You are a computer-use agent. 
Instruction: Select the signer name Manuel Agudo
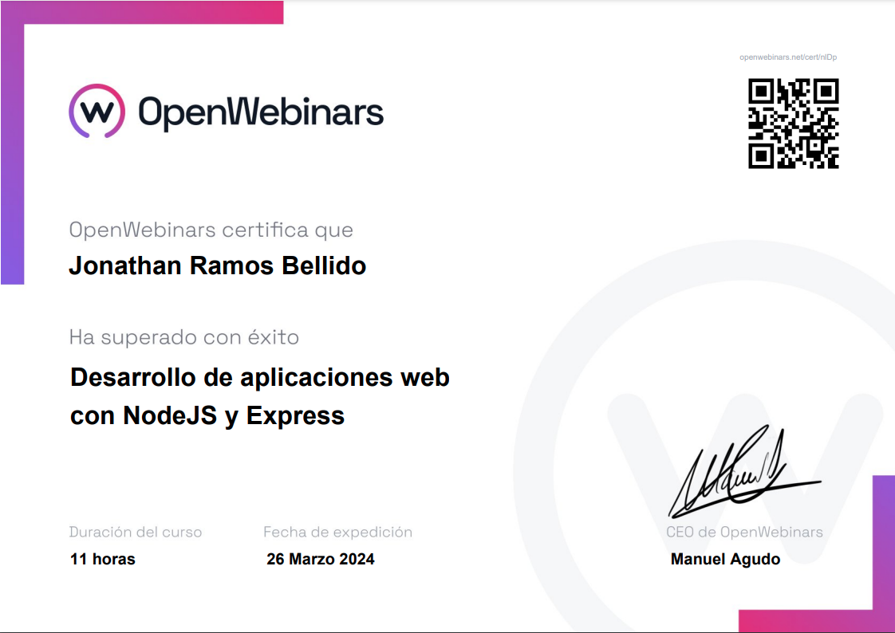pyautogui.click(x=725, y=559)
